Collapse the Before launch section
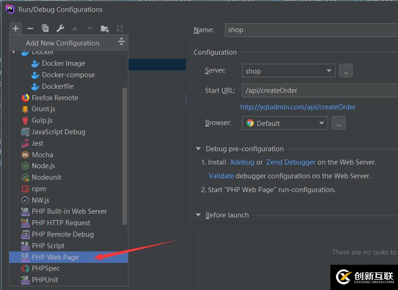This screenshot has height=290, width=398. point(198,215)
